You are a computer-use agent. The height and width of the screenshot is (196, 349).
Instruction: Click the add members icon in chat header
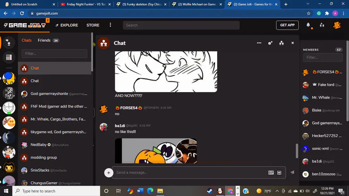pos(270,43)
